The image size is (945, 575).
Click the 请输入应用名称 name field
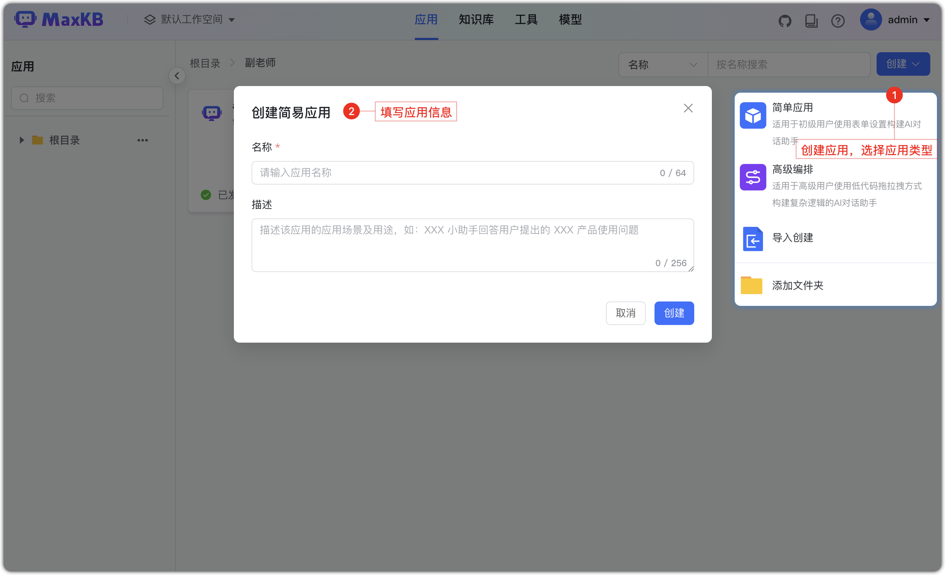pos(473,173)
